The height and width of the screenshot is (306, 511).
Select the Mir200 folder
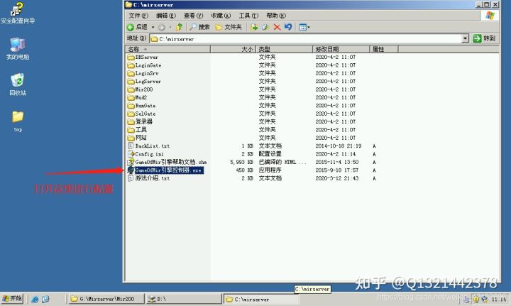[143, 89]
